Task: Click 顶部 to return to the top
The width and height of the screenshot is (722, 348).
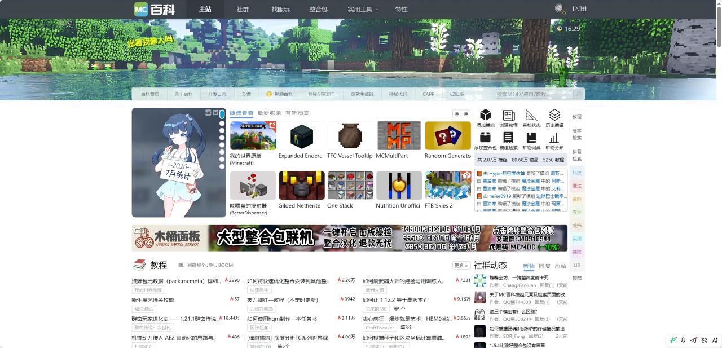Action: point(576,278)
